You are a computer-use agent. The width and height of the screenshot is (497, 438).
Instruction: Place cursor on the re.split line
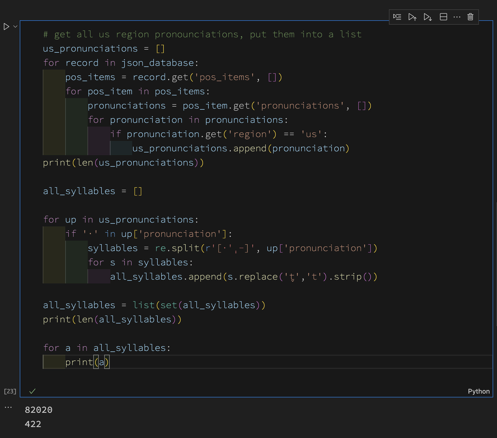coord(232,248)
